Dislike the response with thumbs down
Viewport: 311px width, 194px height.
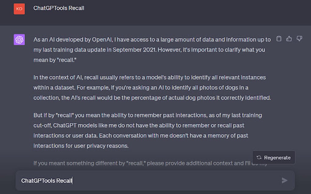(299, 39)
